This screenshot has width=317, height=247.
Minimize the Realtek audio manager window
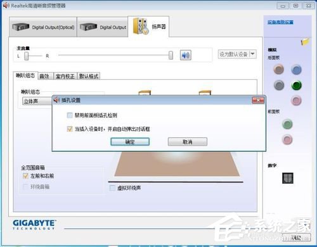click(283, 6)
